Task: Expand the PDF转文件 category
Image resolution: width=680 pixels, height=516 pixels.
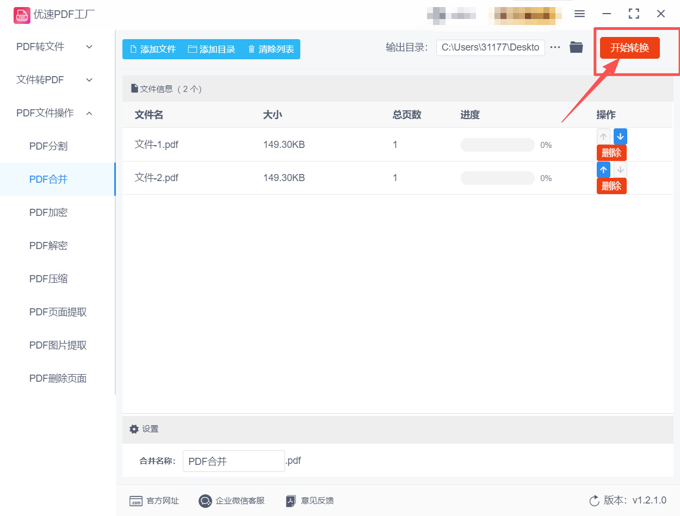Action: (x=89, y=47)
